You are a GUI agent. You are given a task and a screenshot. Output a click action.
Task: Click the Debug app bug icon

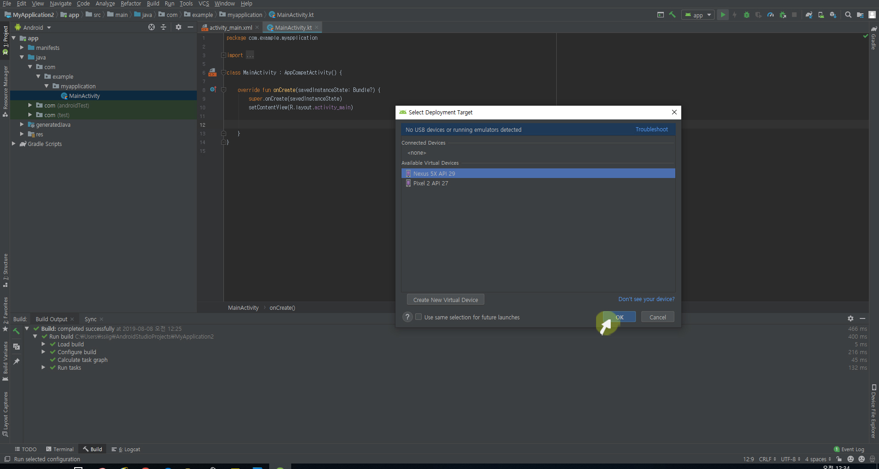(x=746, y=15)
